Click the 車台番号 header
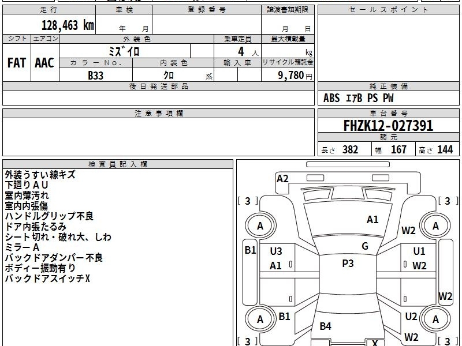The width and height of the screenshot is (462, 346). pyautogui.click(x=388, y=113)
